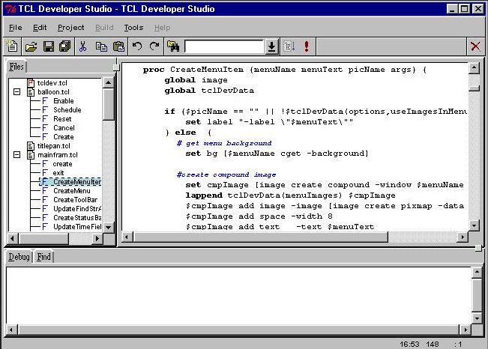Image resolution: width=488 pixels, height=349 pixels.
Task: Click the Paste clipboard icon
Action: 118,46
